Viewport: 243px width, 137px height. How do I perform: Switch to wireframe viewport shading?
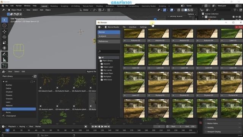(x=183, y=10)
